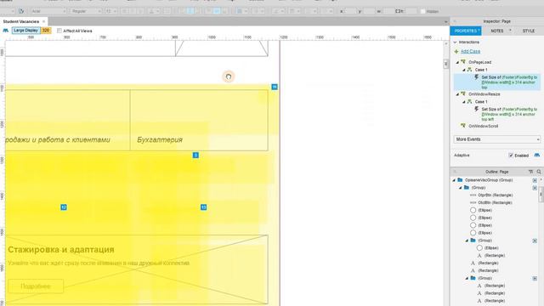
Task: Click OnWindowScroll event icon
Action: pos(462,126)
